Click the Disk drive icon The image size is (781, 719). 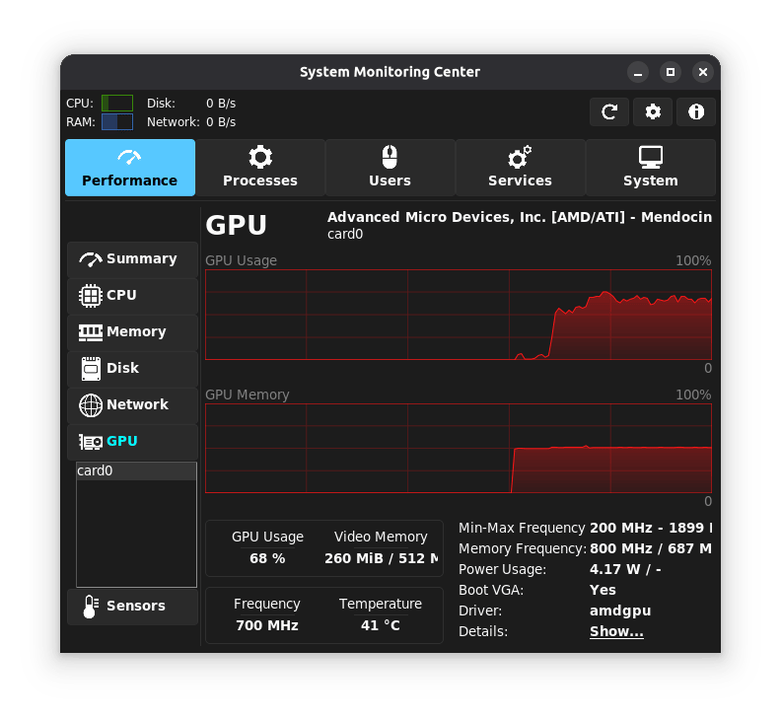91,369
